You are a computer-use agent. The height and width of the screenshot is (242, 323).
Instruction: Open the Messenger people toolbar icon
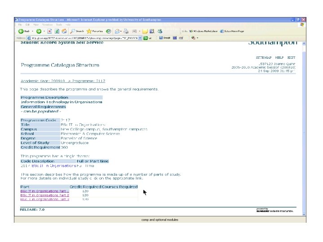click(x=160, y=31)
